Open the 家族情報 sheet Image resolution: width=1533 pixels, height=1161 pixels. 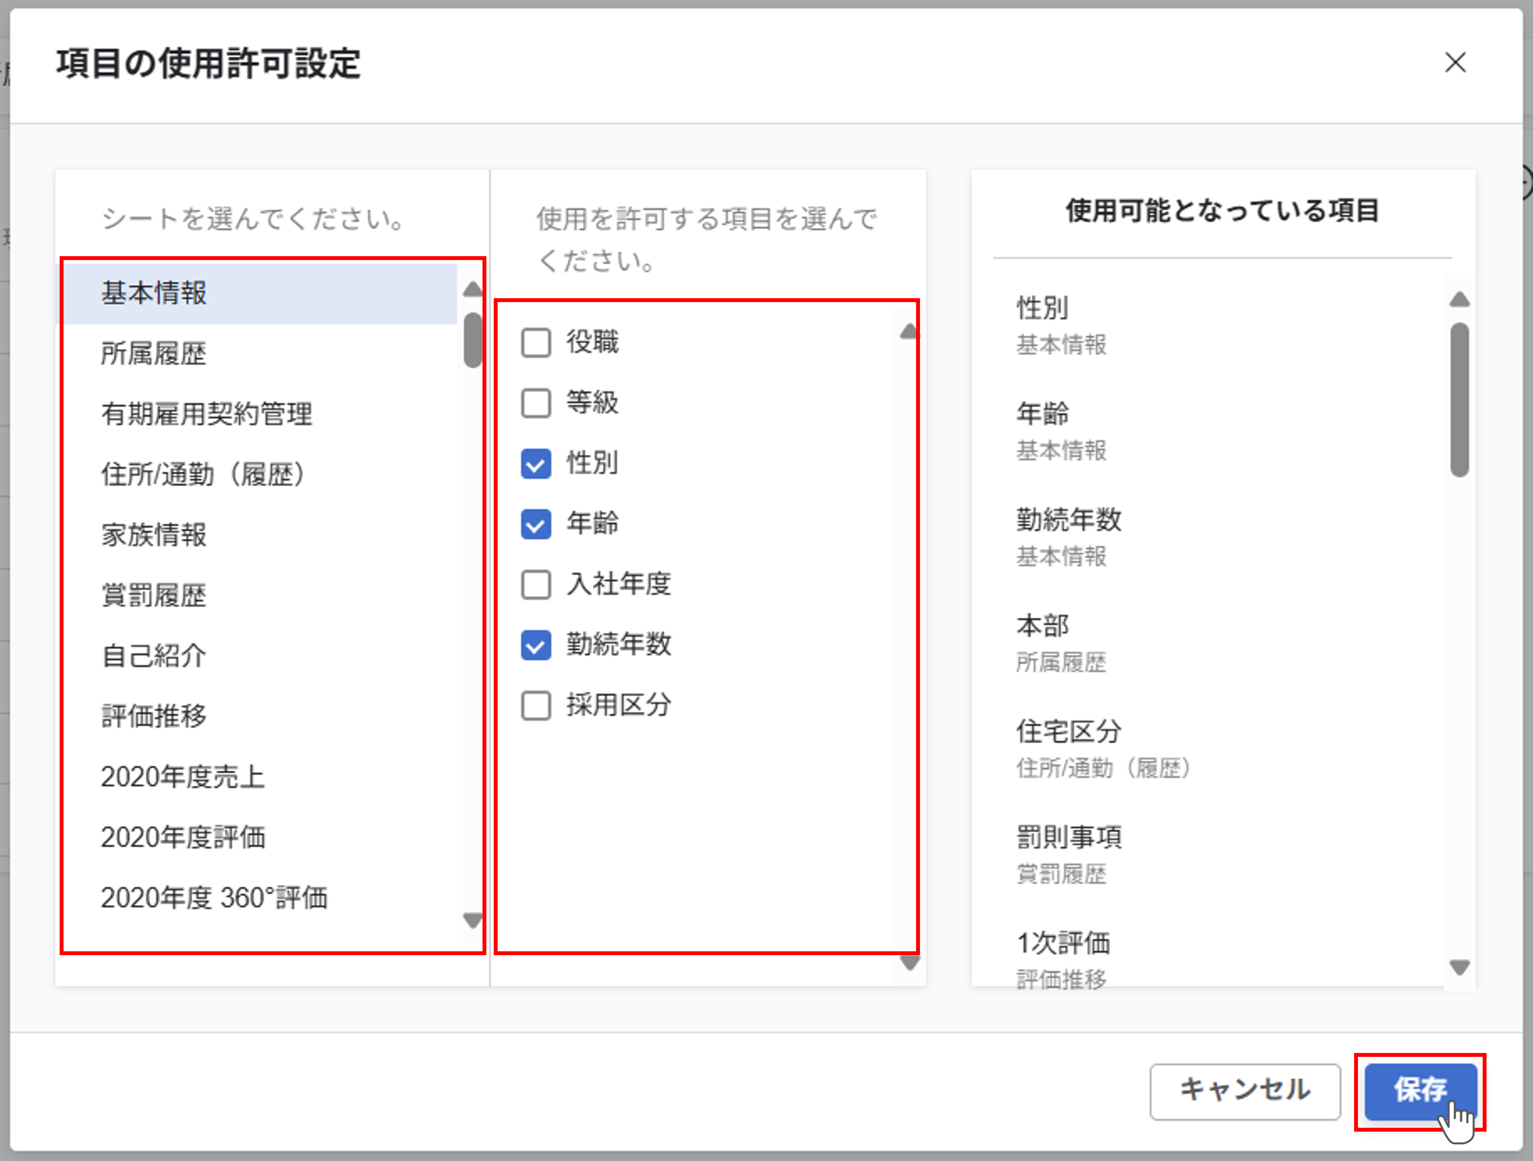coord(154,535)
